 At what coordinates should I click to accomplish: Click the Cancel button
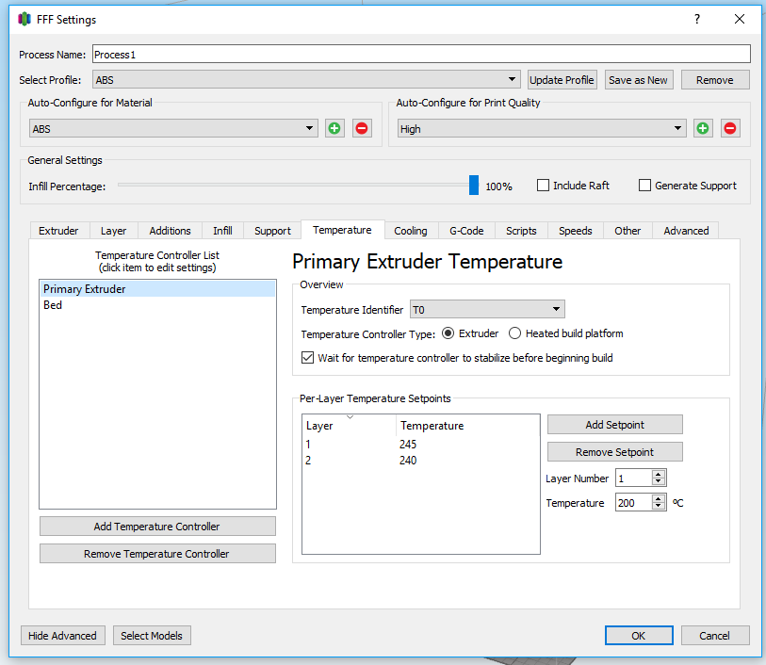(715, 636)
